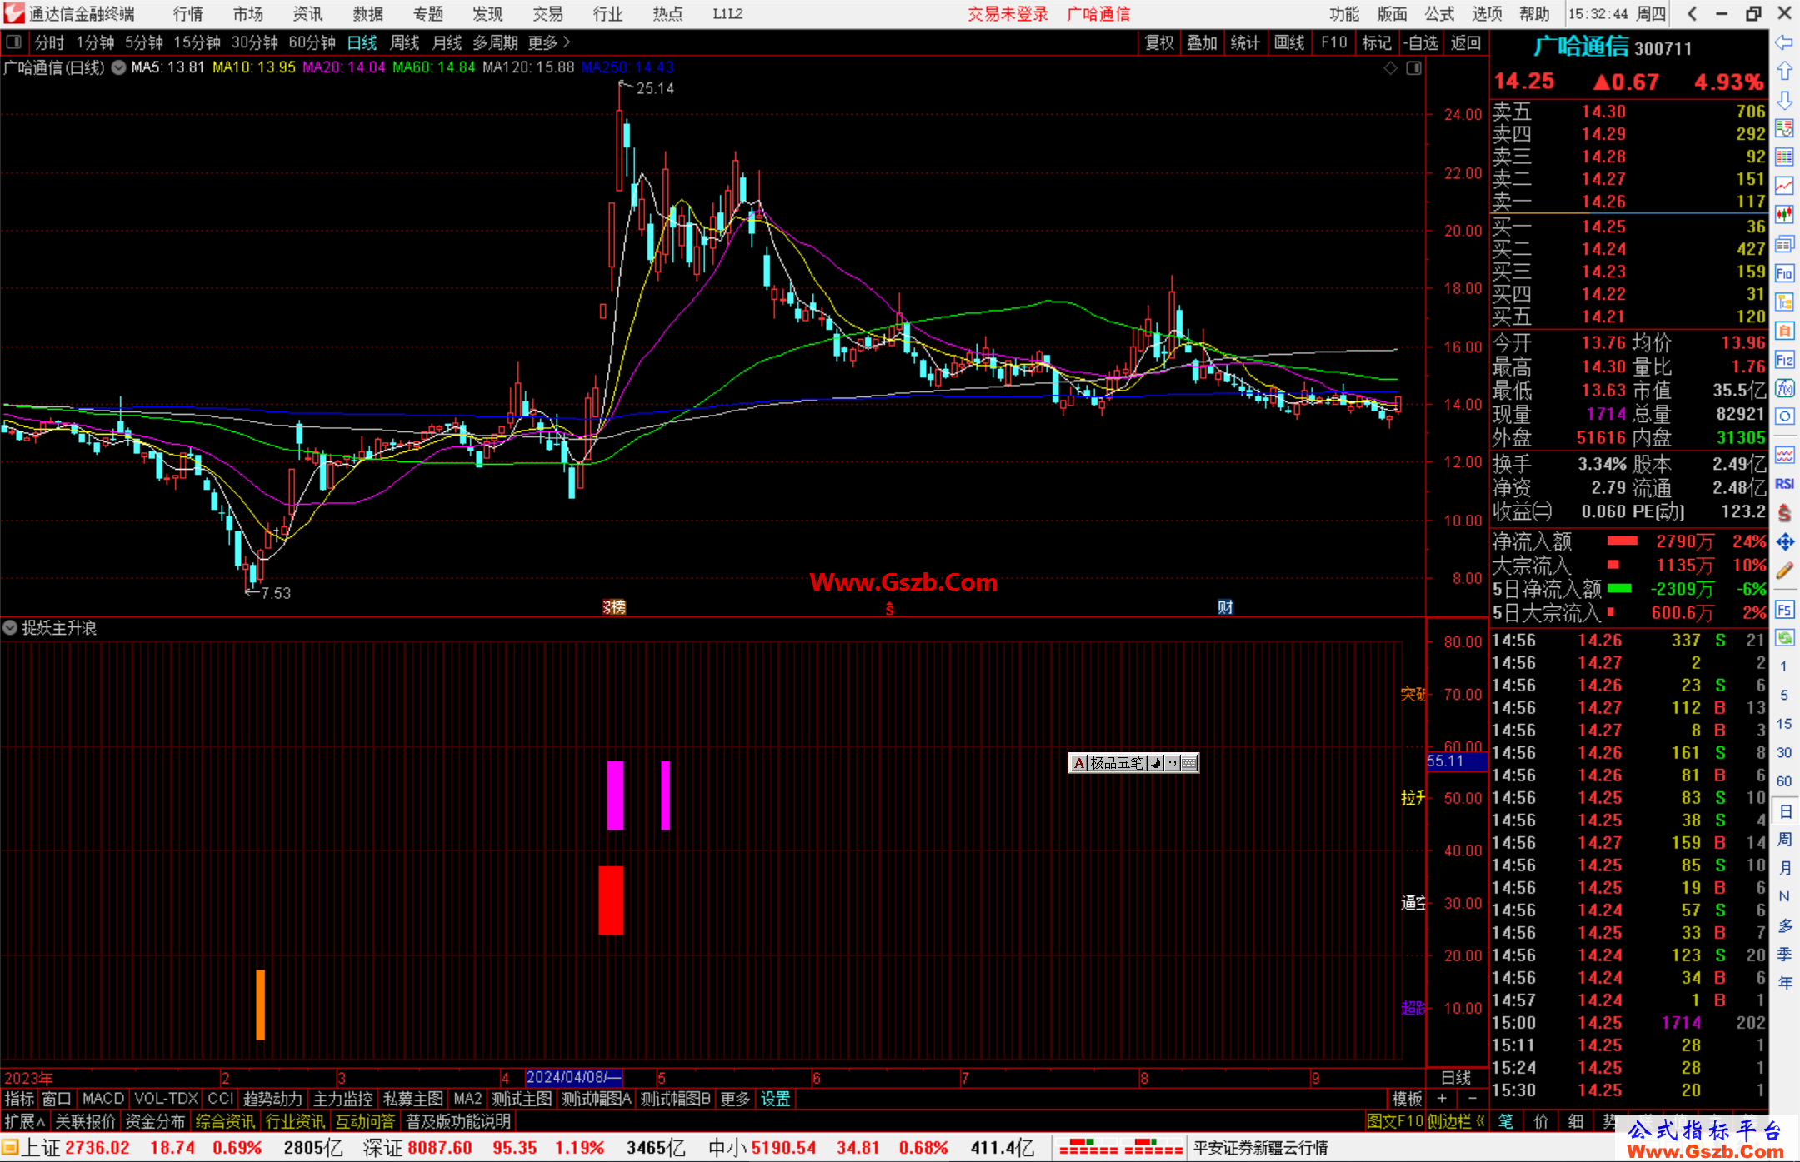Image resolution: width=1800 pixels, height=1162 pixels.
Task: Click the wavy multi-line indicator sidebar icon
Action: coord(1784,455)
